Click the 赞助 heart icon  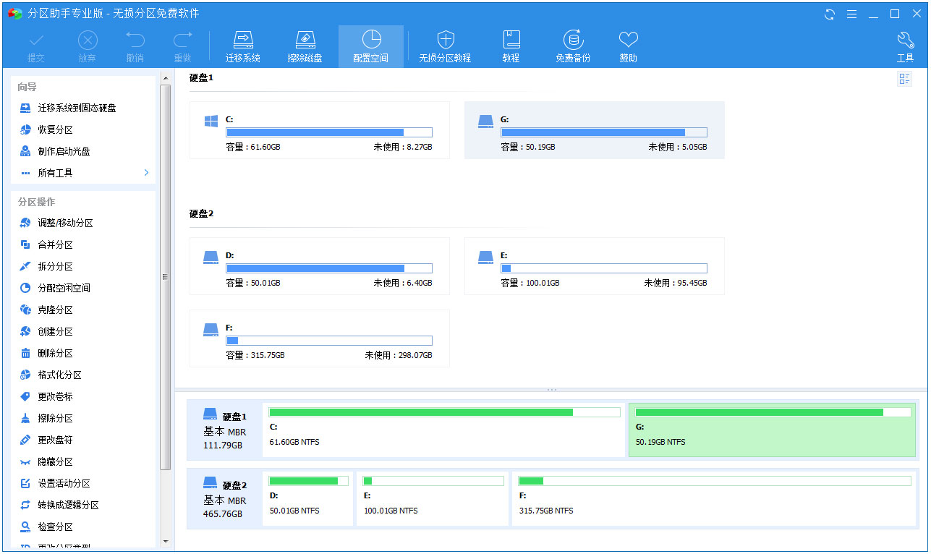(628, 41)
